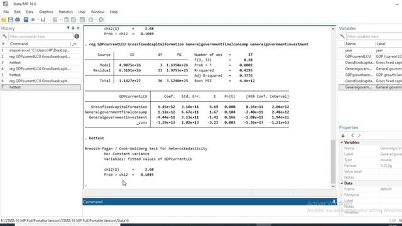Select history entry 4 reg GDPcurrentLCU
The image size is (402, 226).
pos(41,68)
